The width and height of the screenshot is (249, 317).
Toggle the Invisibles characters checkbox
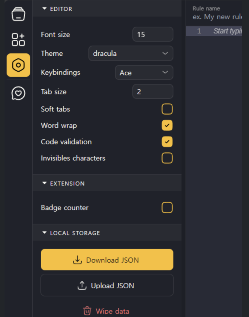[x=167, y=158]
